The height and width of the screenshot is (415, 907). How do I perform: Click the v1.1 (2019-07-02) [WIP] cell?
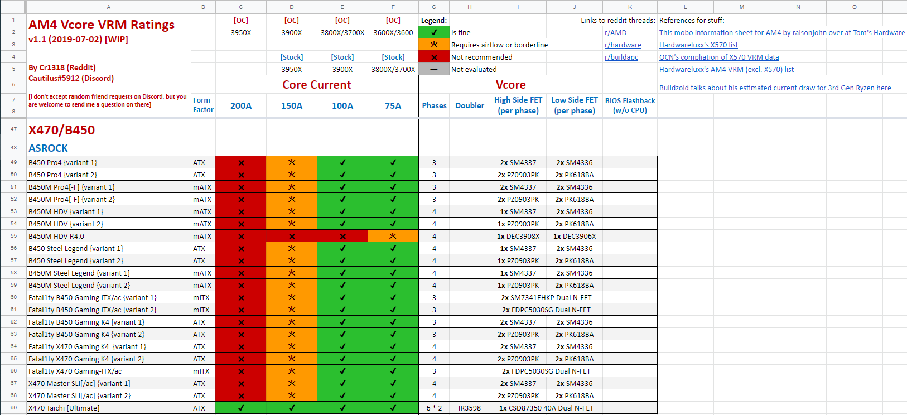(78, 40)
